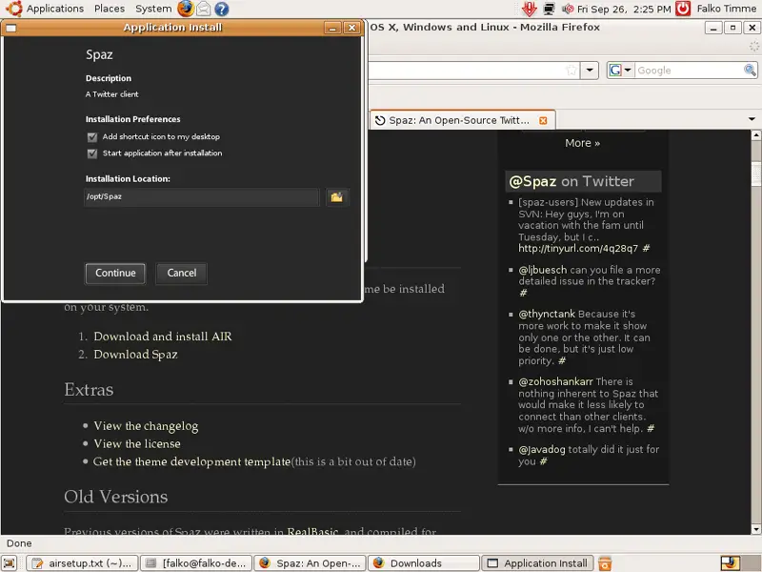Click the reload icon on the Spaz tab

380,120
